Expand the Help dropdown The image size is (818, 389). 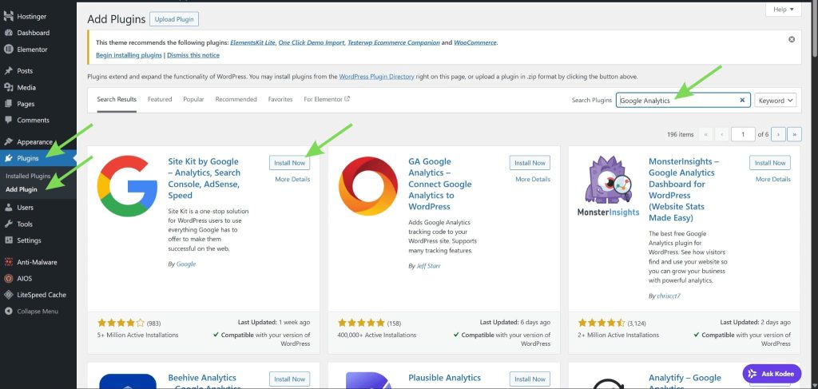pos(784,10)
